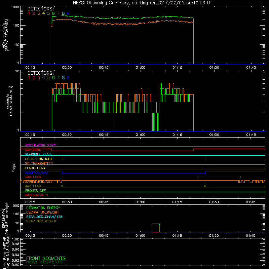Click the PARTICLE_FLAG label
The width and height of the screenshot is (269, 269).
[39, 182]
